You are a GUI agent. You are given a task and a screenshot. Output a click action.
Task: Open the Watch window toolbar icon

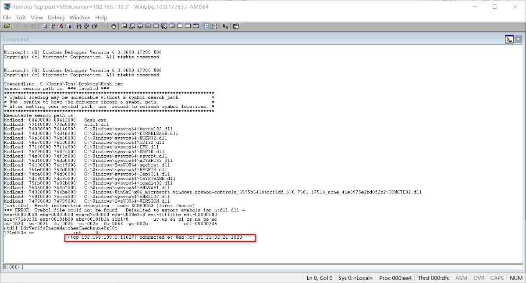(132, 26)
